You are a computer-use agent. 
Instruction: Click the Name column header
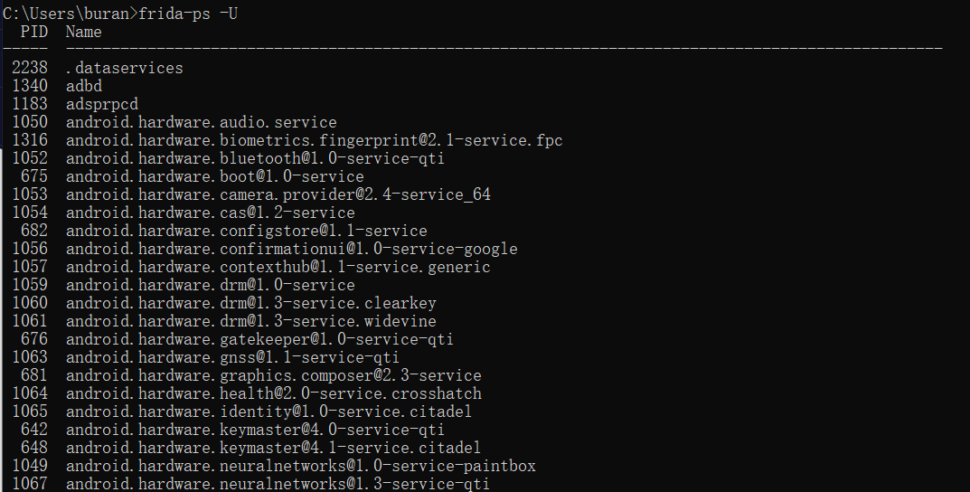[x=83, y=32]
